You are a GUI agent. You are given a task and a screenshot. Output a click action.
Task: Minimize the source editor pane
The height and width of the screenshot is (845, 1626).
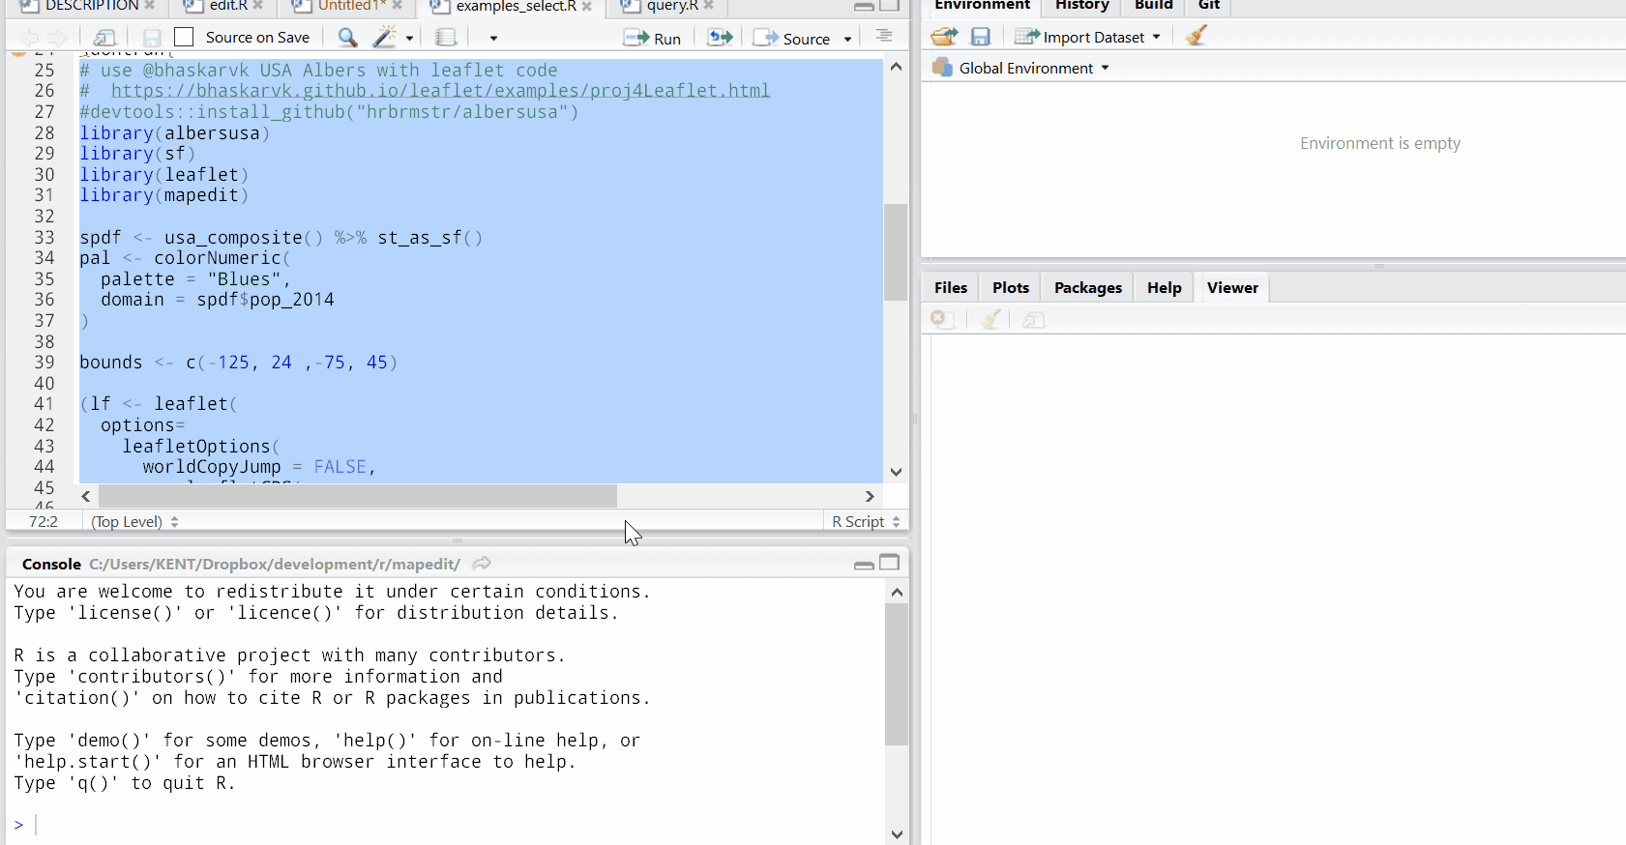pyautogui.click(x=864, y=6)
